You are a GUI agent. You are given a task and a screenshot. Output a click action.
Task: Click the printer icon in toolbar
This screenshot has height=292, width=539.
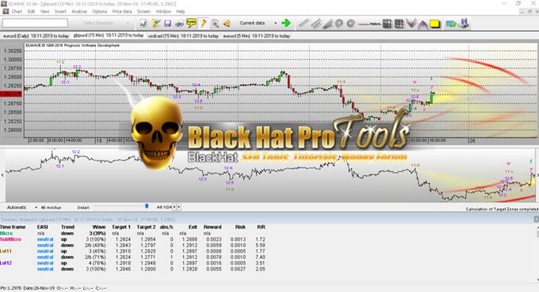tap(179, 24)
